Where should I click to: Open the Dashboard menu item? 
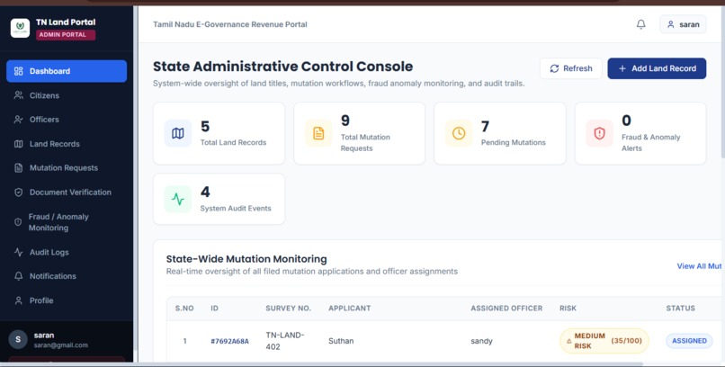pyautogui.click(x=67, y=71)
